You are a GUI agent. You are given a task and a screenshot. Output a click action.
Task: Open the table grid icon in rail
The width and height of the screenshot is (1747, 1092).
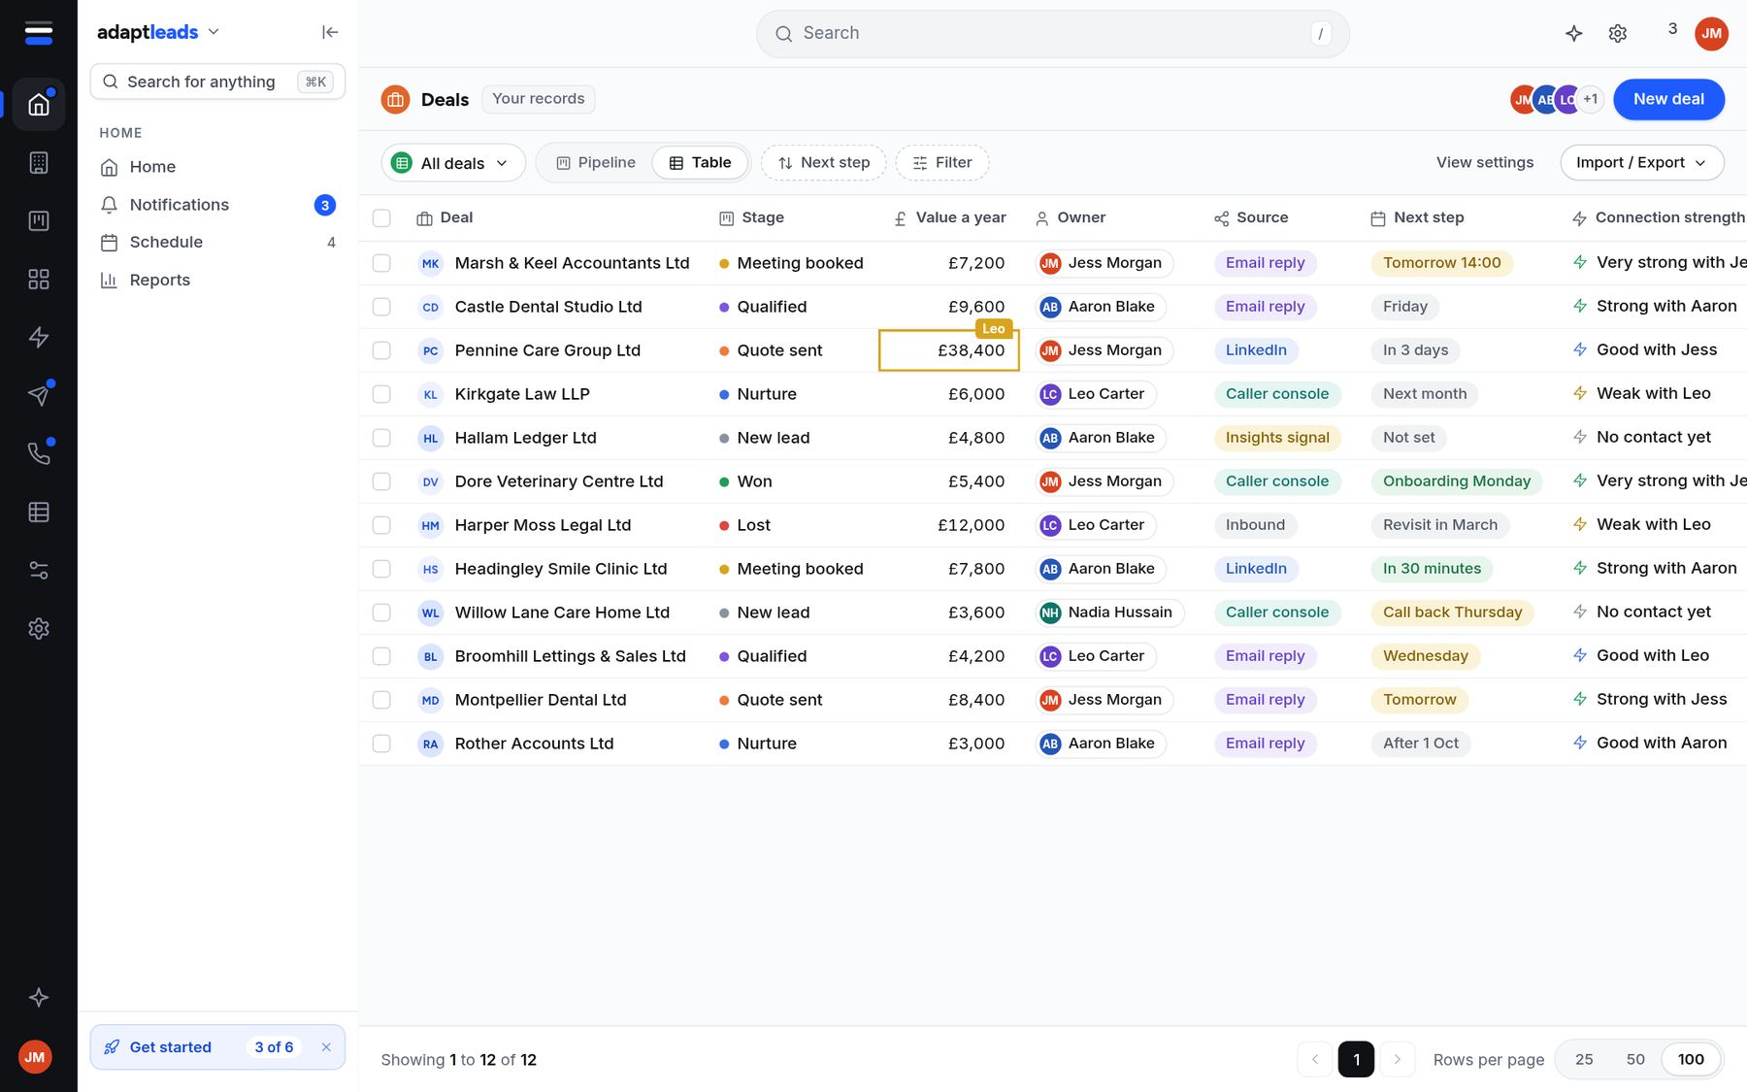(39, 512)
